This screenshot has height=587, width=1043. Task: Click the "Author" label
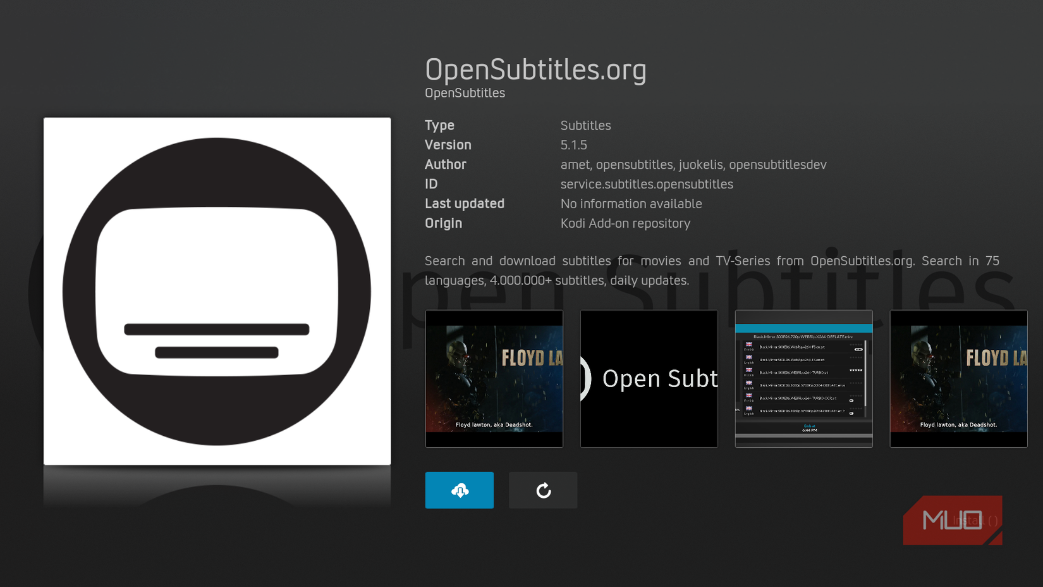tap(446, 164)
